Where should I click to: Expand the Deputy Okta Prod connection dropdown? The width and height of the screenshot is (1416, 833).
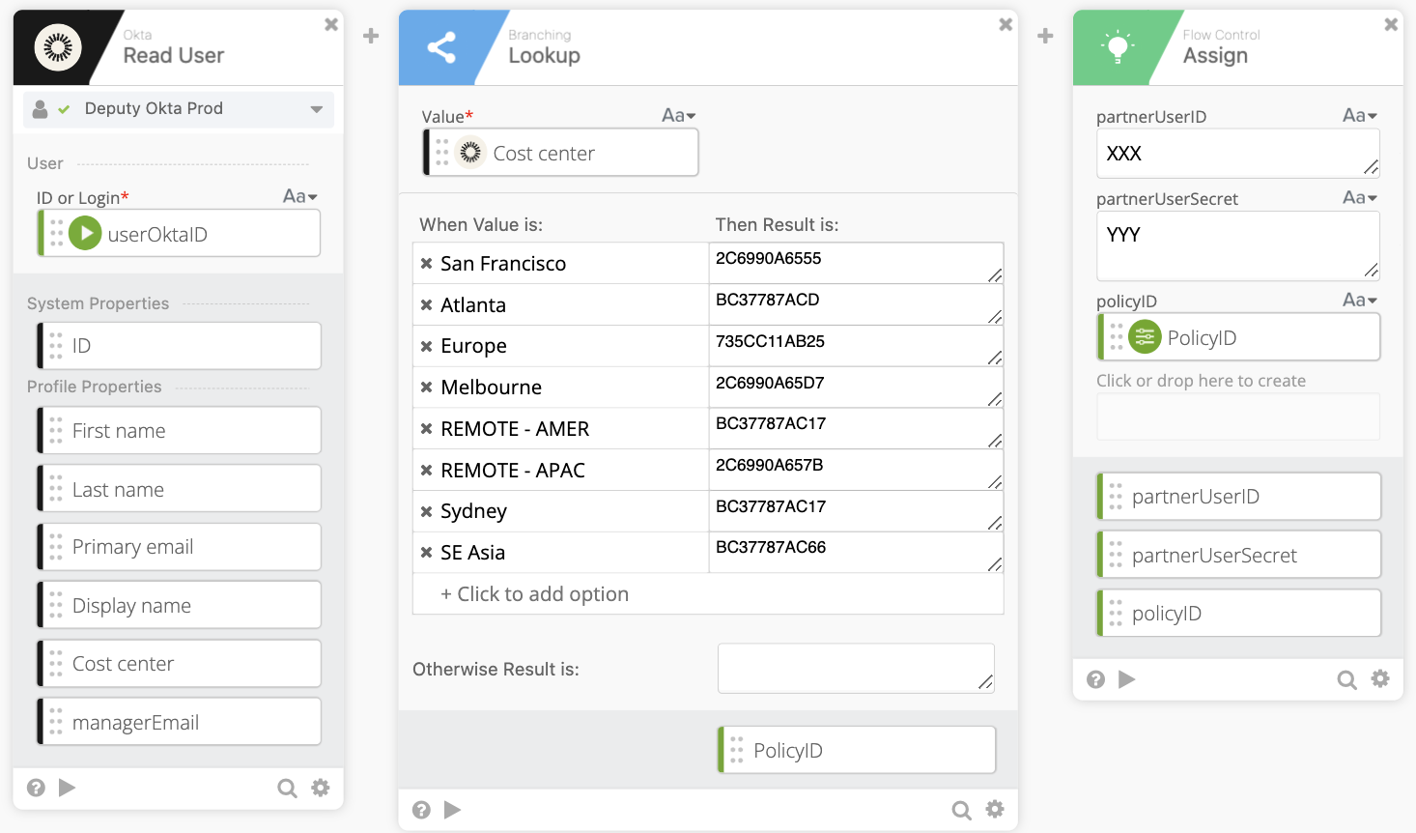click(316, 109)
